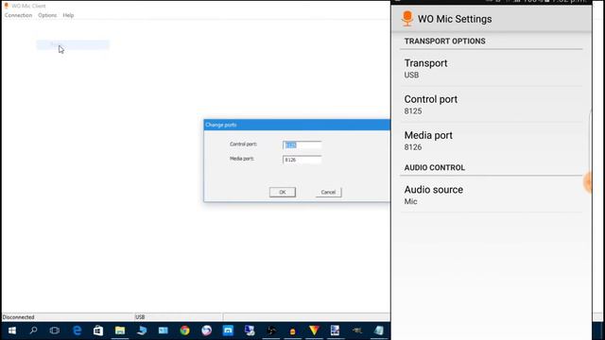Click the WO Mic taskbar icon

pyautogui.click(x=292, y=331)
